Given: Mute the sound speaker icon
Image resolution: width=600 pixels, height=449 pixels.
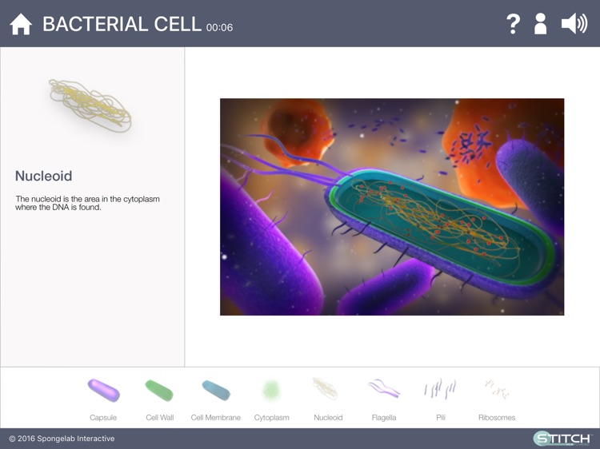Looking at the screenshot, I should tap(574, 24).
